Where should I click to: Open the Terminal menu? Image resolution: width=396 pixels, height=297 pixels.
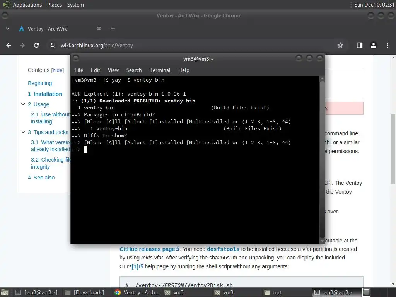[160, 70]
